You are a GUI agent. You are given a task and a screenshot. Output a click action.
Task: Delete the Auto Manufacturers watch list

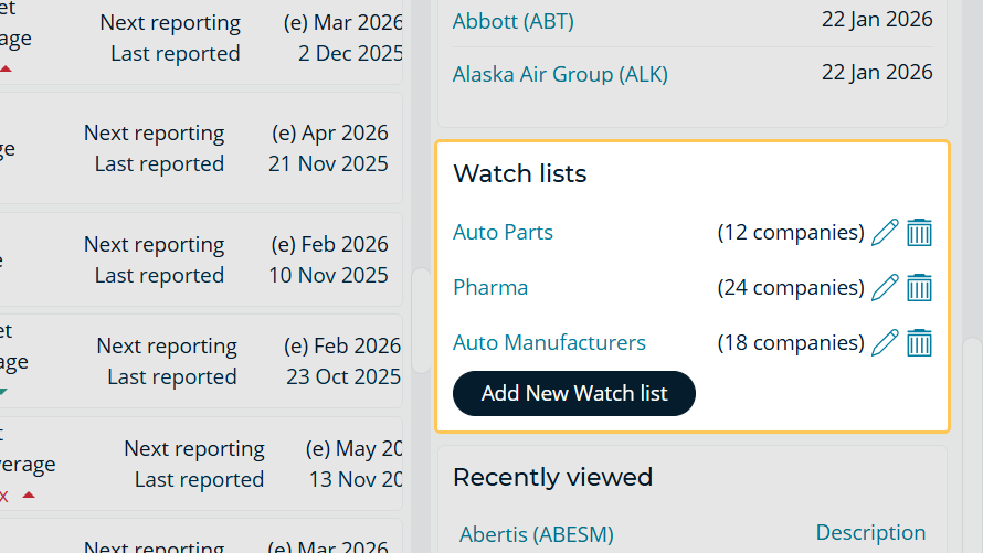(919, 342)
